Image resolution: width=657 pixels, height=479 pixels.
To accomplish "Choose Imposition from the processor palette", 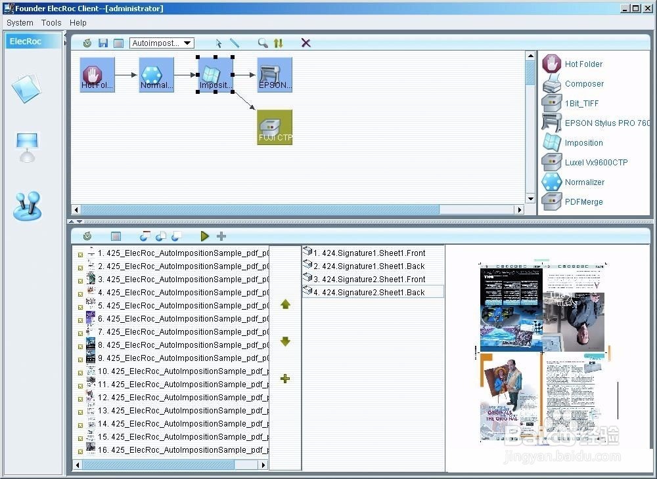I will (x=573, y=142).
